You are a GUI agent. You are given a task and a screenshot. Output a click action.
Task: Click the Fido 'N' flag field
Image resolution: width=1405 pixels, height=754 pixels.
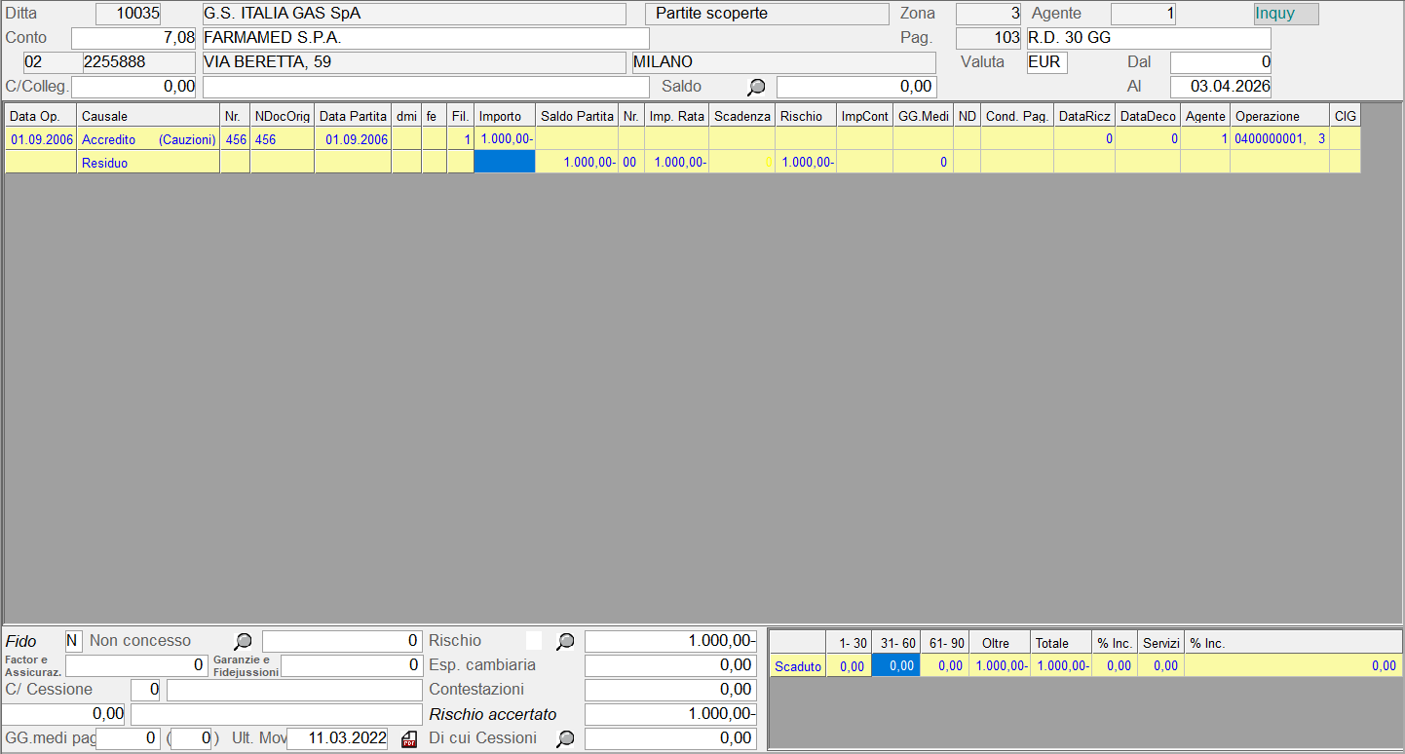74,641
